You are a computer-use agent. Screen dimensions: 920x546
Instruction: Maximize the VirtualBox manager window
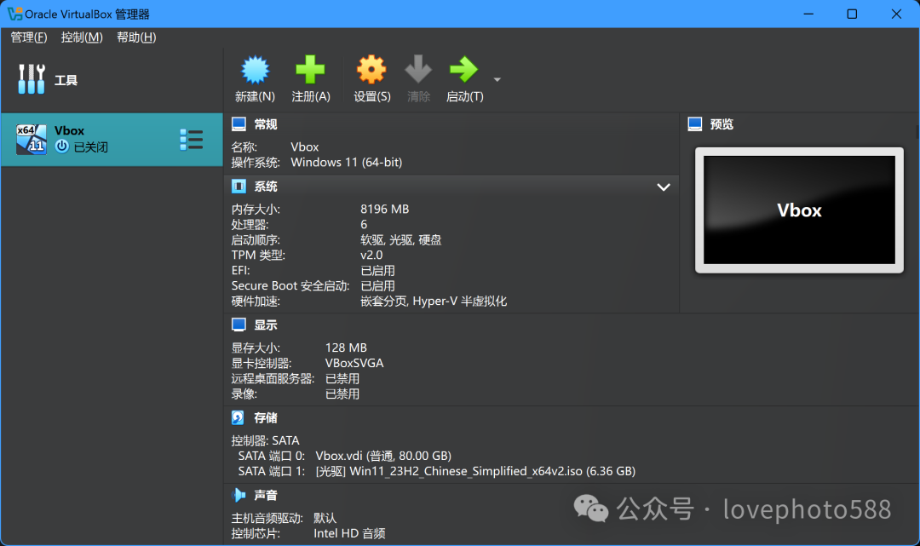point(852,14)
